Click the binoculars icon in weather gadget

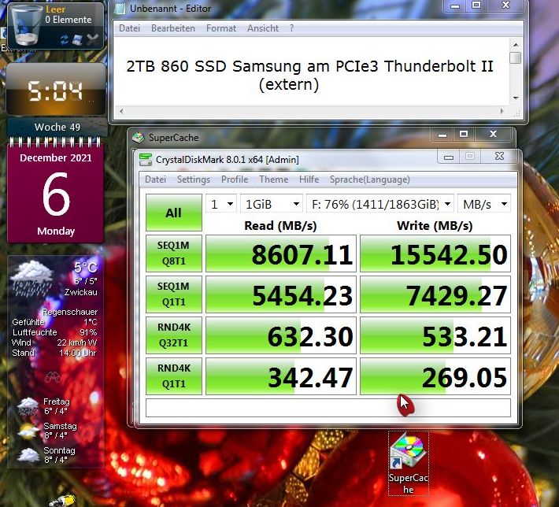click(x=53, y=377)
